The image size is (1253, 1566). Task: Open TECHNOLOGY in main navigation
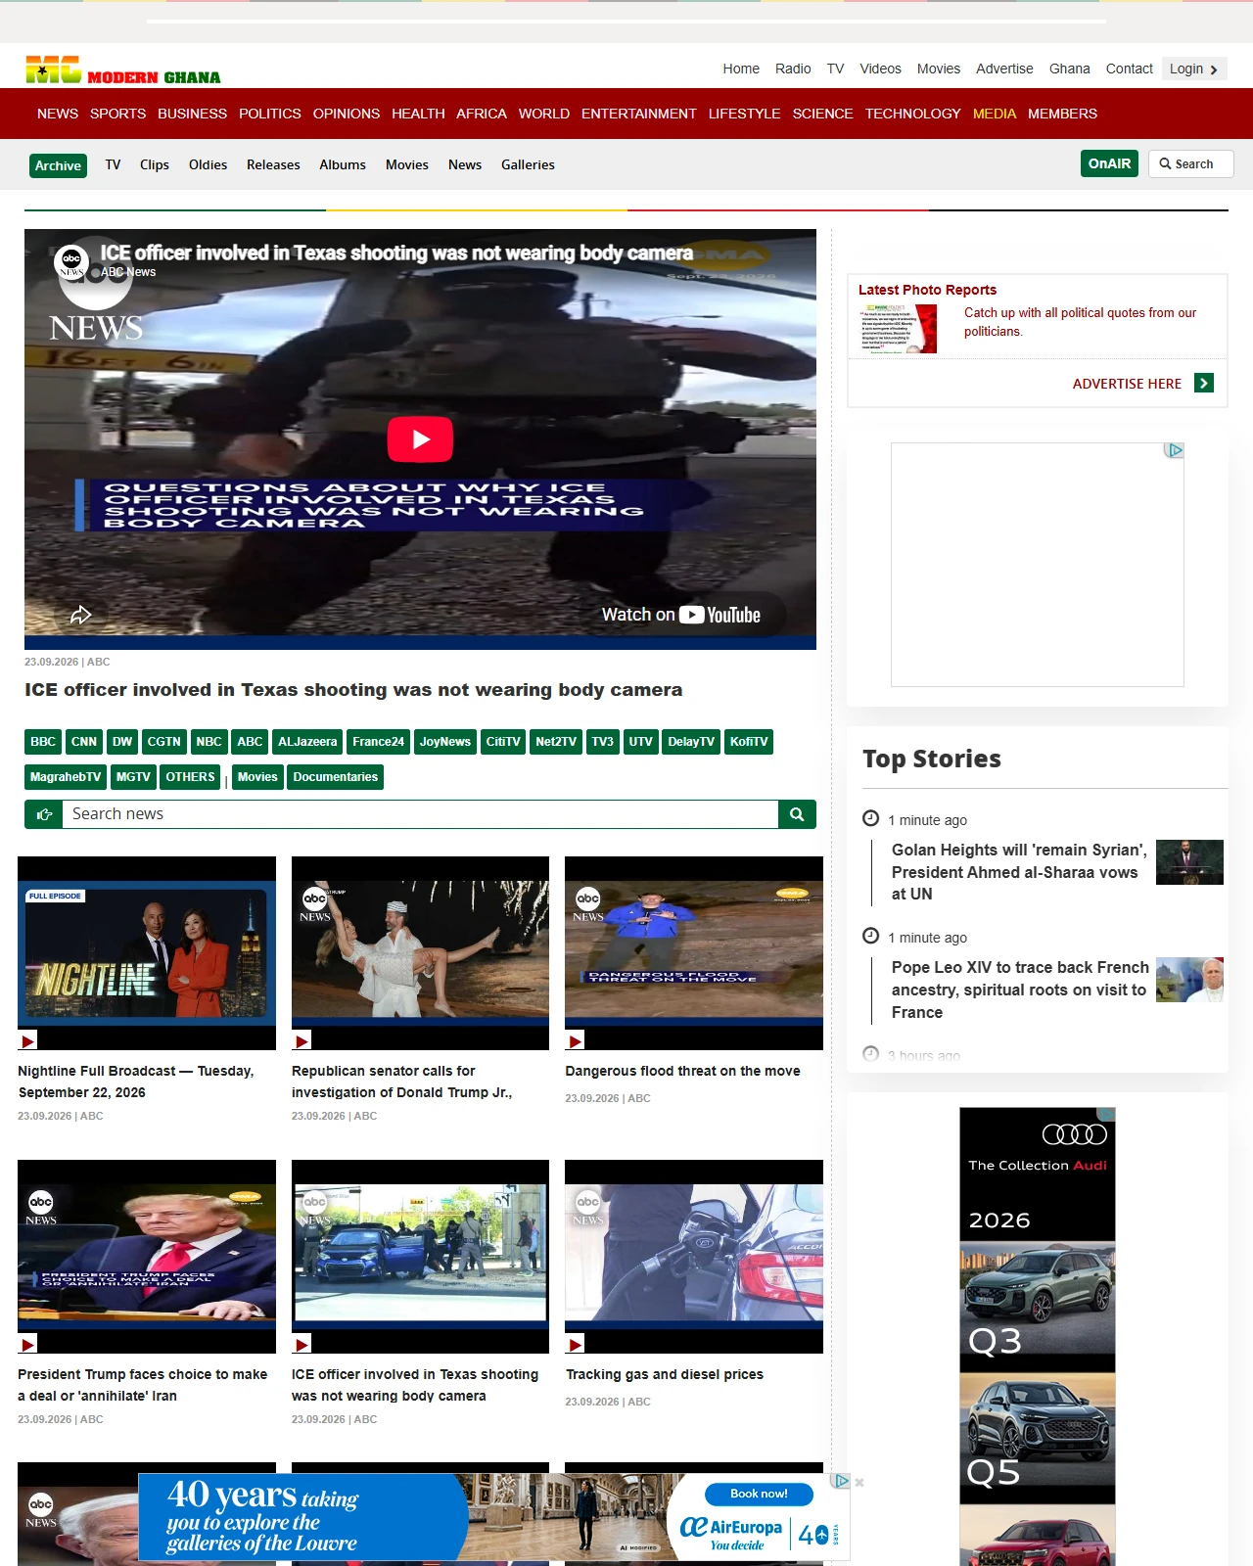[x=913, y=114]
